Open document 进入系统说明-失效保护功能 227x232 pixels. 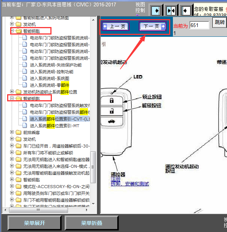pyautogui.click(x=56, y=65)
